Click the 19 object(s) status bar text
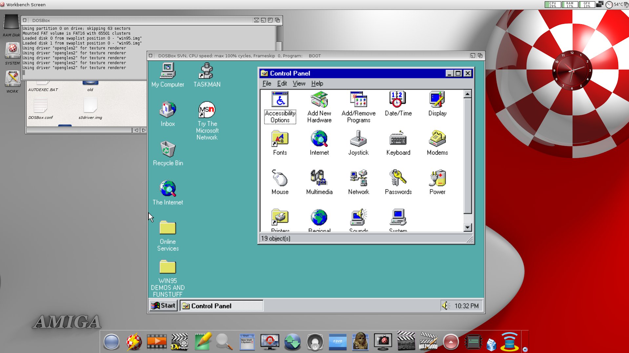 (275, 238)
